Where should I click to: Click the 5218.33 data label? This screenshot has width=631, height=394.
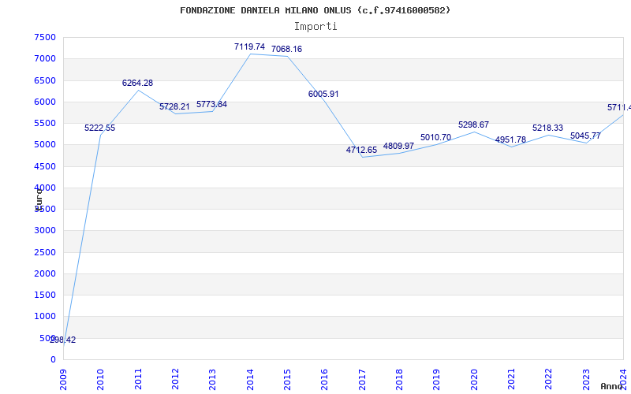547,128
